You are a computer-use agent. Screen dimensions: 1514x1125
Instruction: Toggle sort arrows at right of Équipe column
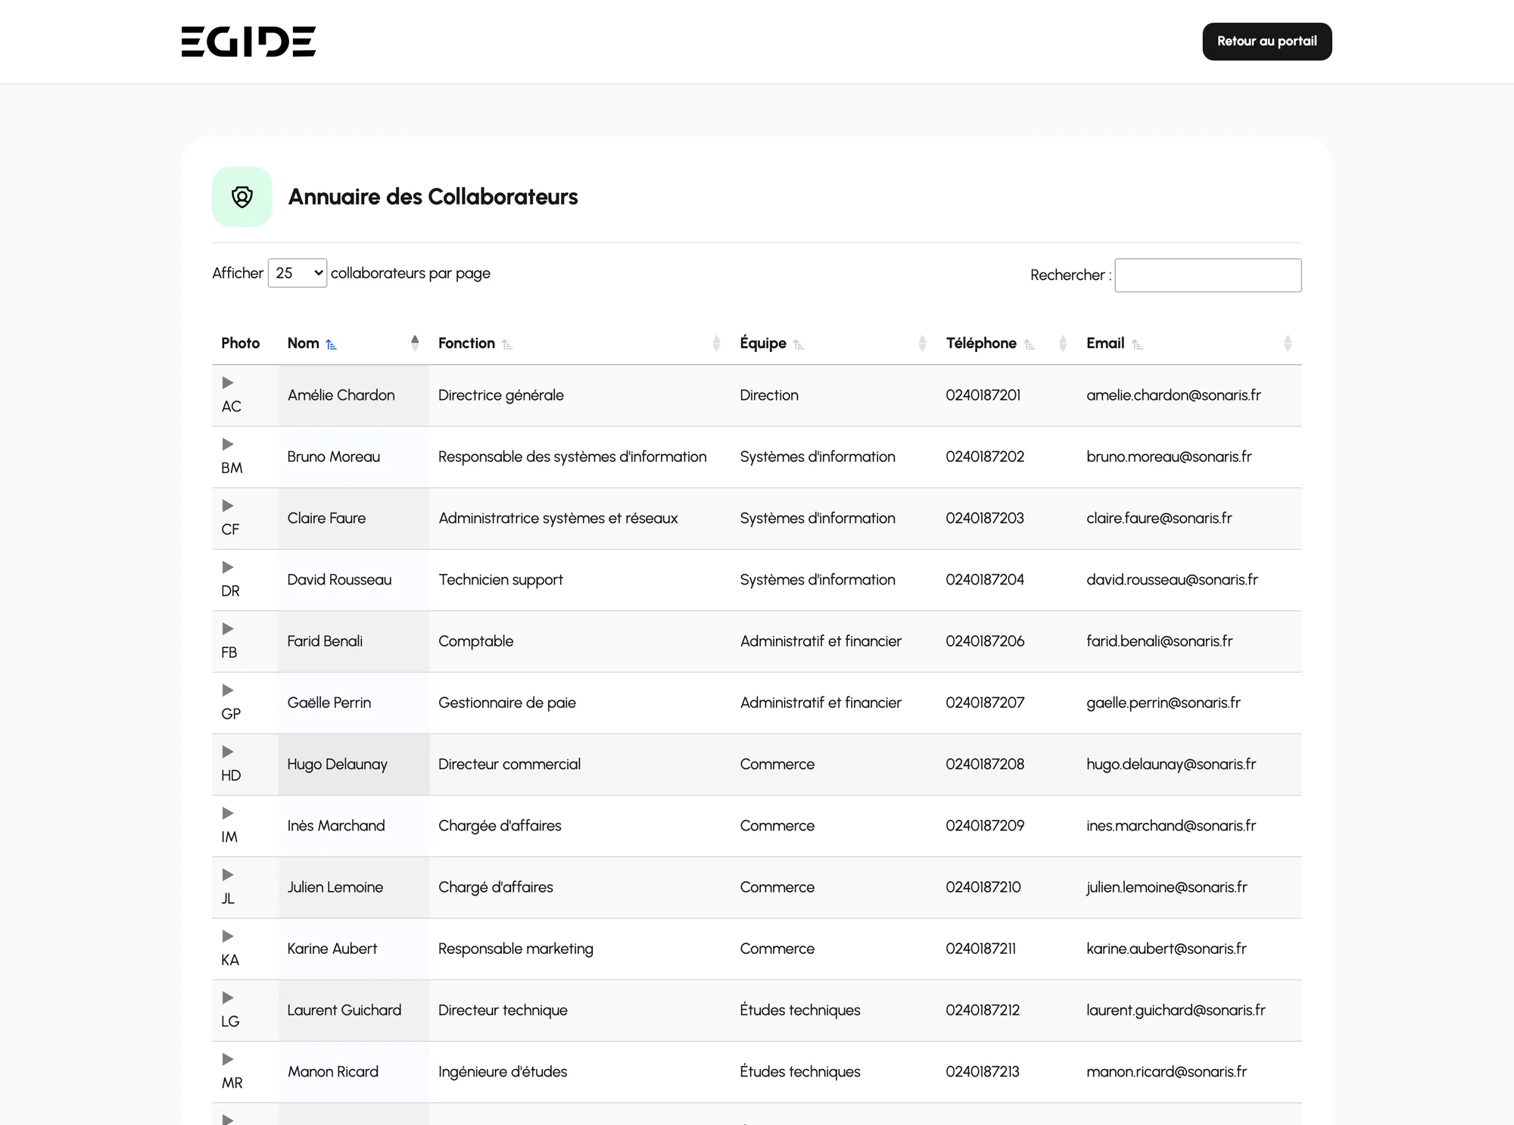click(x=922, y=343)
